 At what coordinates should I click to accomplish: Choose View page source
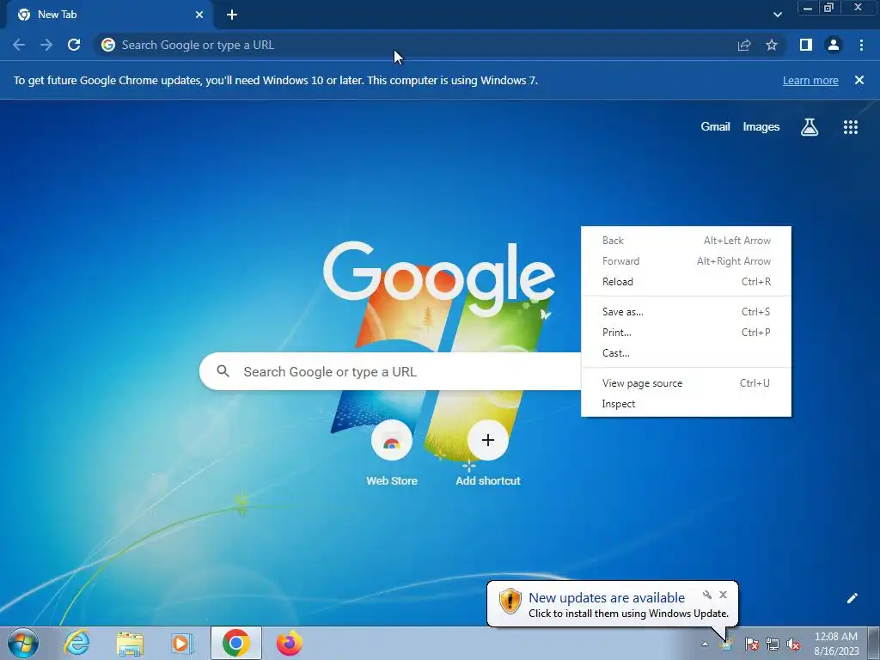point(686,383)
